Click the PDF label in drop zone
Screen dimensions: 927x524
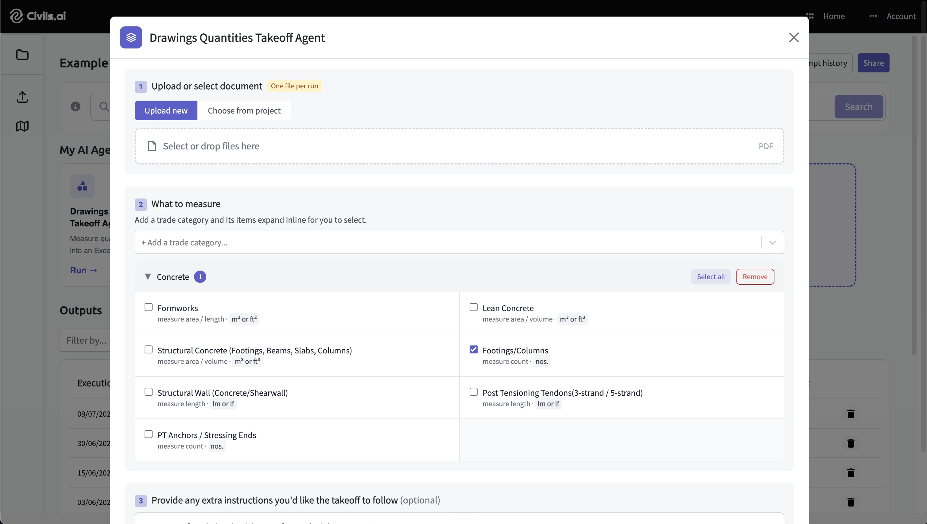(765, 146)
